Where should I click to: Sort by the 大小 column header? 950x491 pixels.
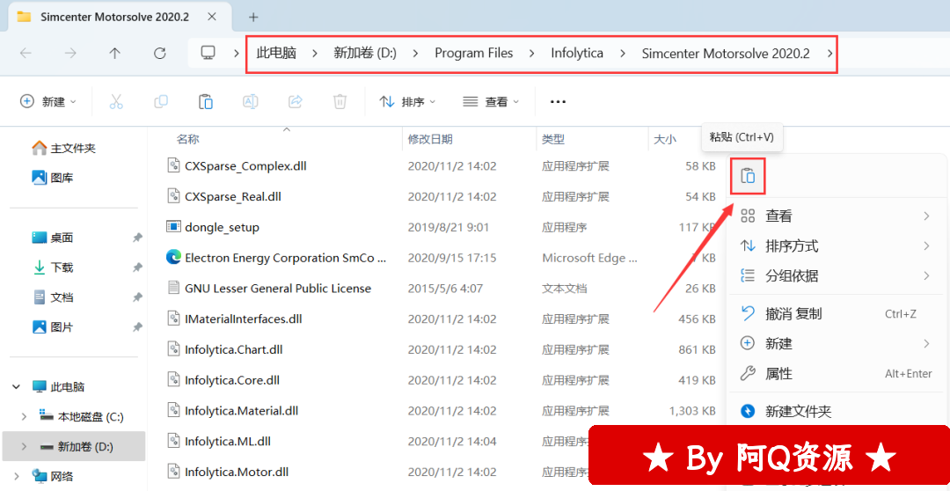pyautogui.click(x=665, y=139)
